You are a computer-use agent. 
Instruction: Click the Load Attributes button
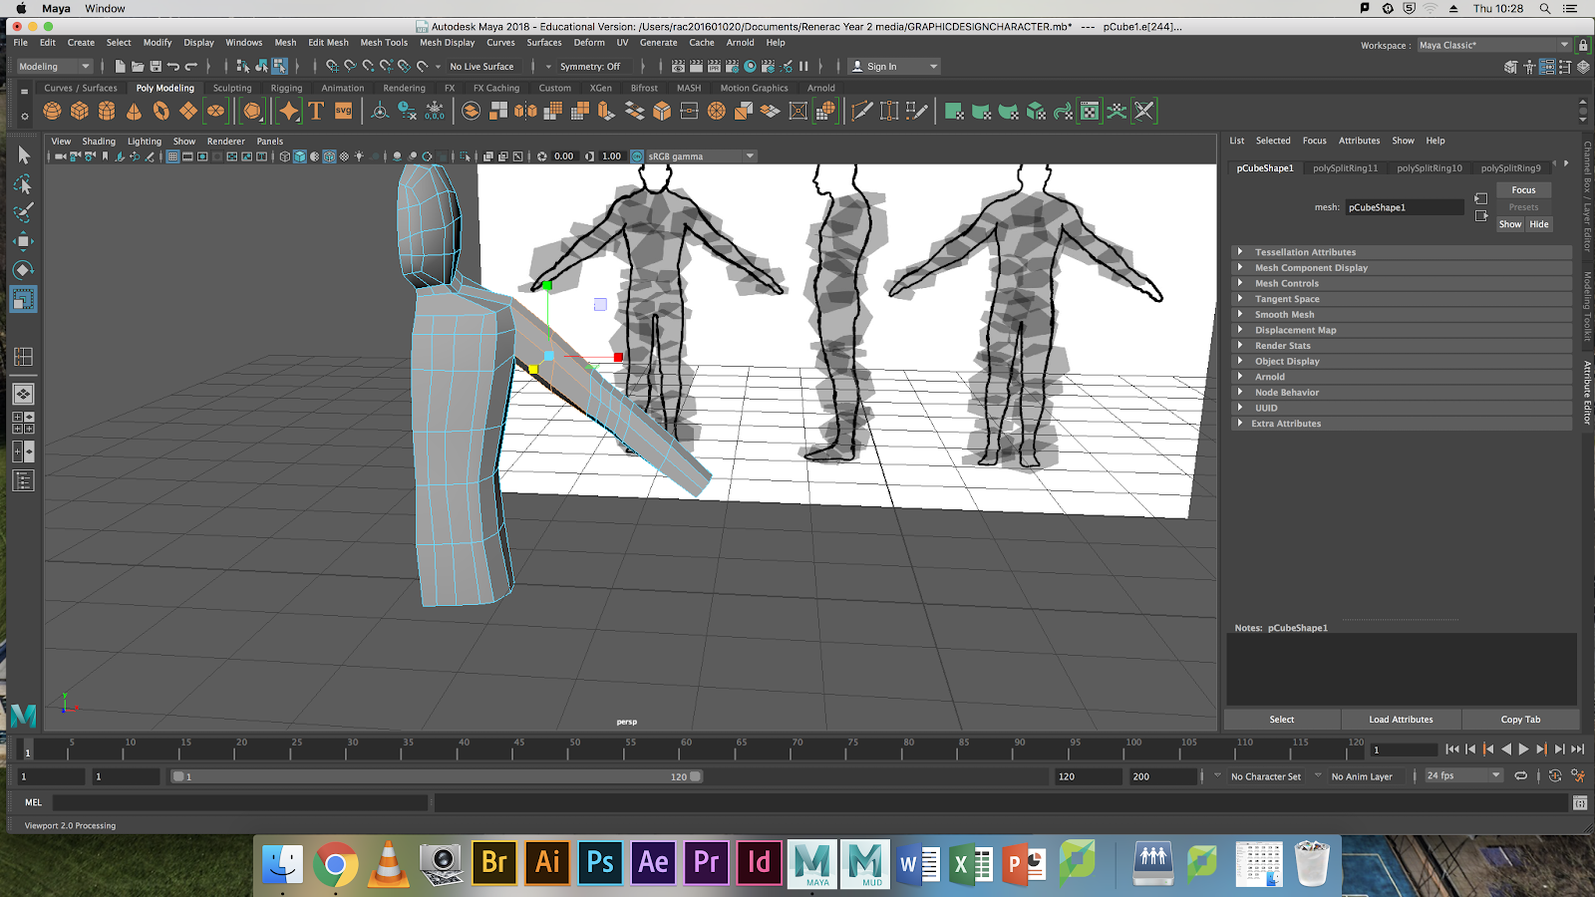1401,720
